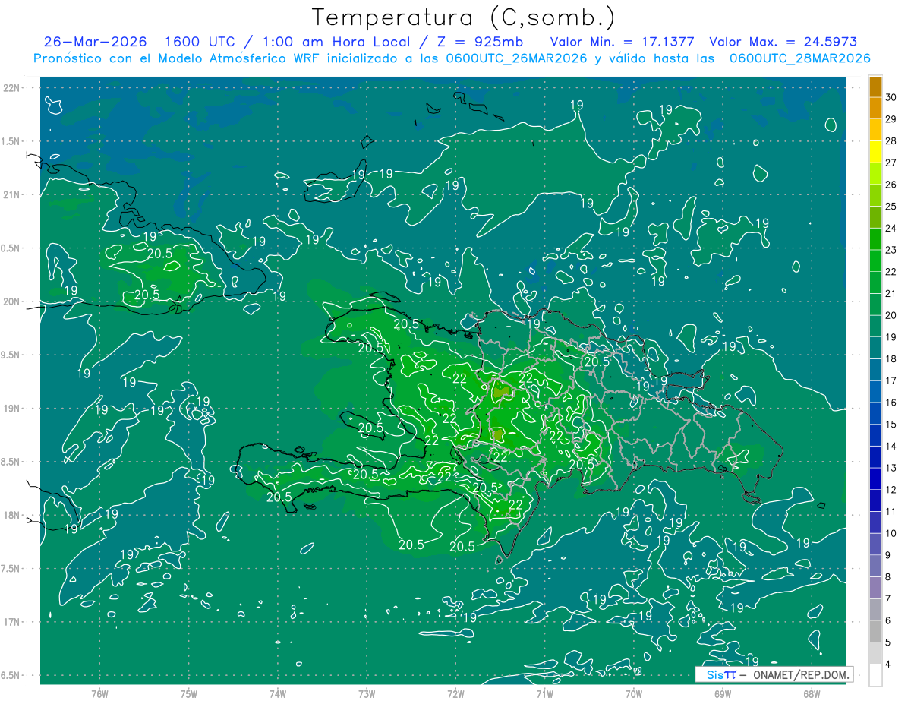Click the 30 value on the color scale
911x704 pixels.
click(x=891, y=96)
